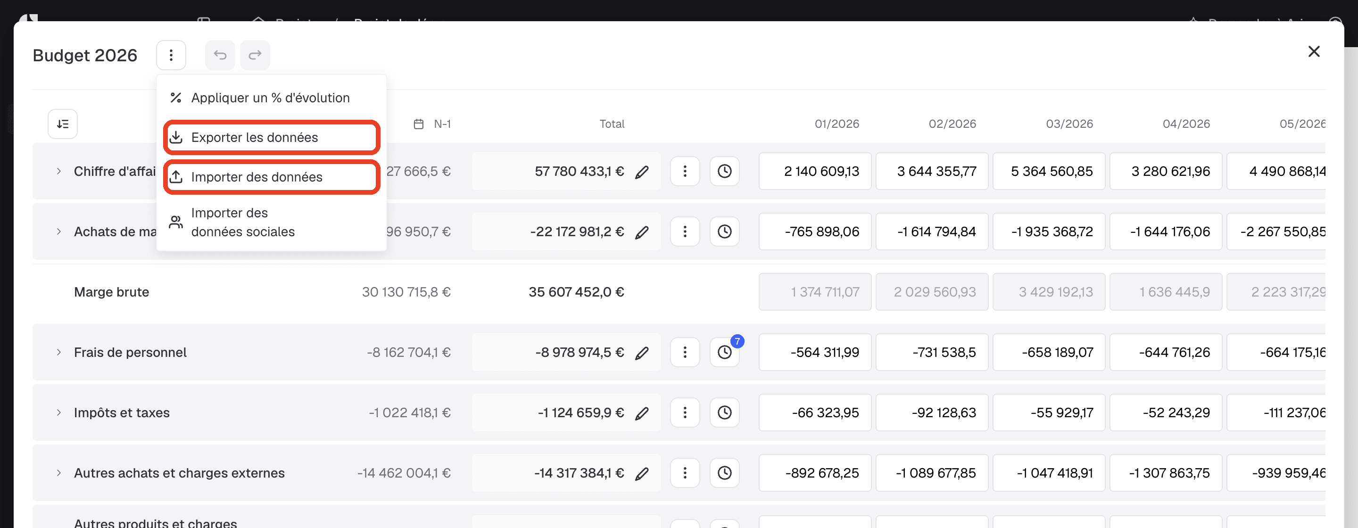Select Appliquer un % d'évolution
This screenshot has height=528, width=1358.
click(x=272, y=98)
